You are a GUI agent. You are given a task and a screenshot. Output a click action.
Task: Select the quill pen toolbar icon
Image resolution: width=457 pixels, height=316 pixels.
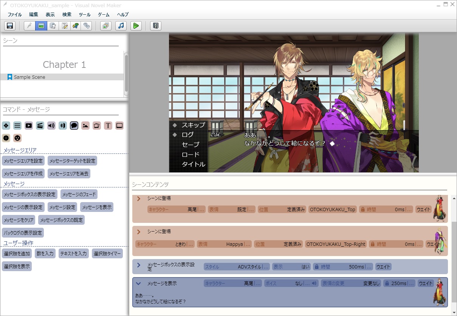point(29,26)
